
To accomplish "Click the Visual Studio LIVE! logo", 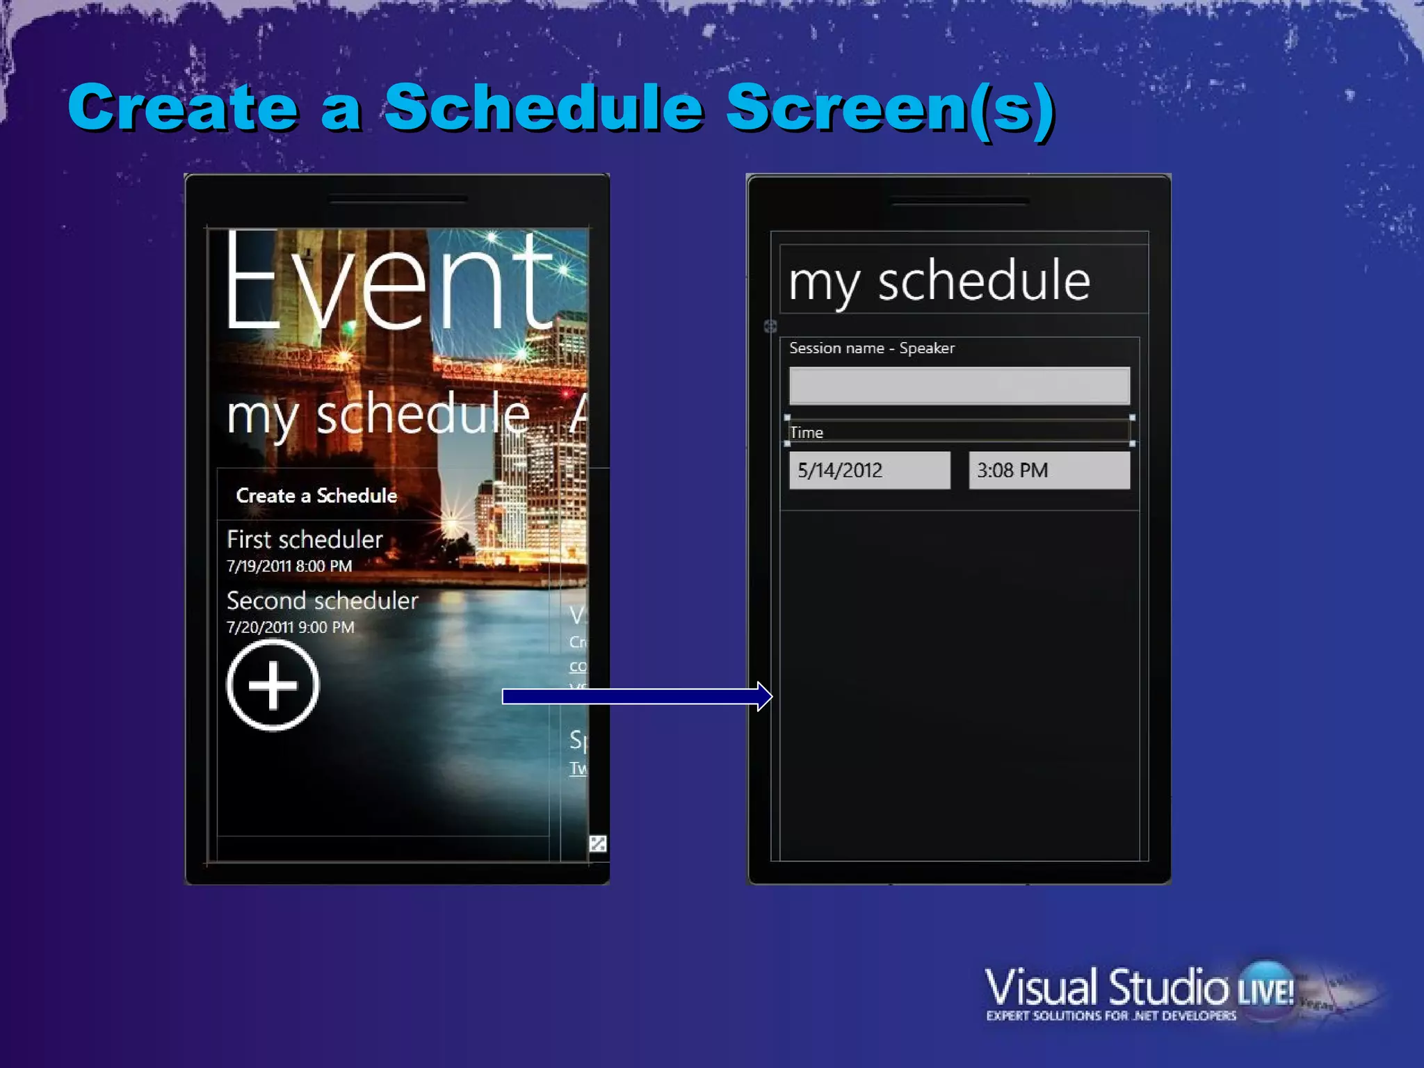I will 1140,994.
